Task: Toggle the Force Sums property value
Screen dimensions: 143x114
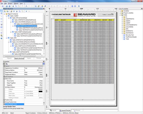Action: [x=33, y=81]
